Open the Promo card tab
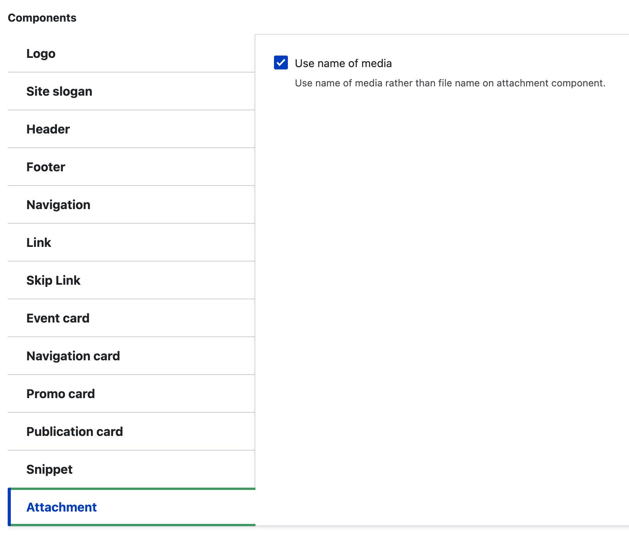The height and width of the screenshot is (537, 629). [x=61, y=394]
